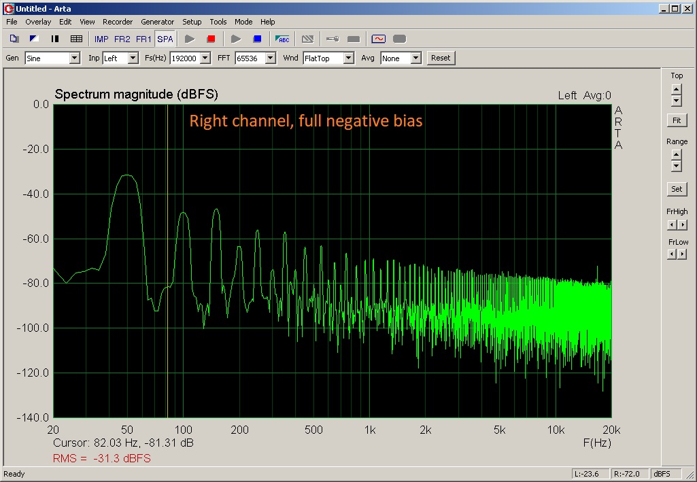Open the Avg averaging dropdown
The width and height of the screenshot is (697, 482).
tap(415, 58)
